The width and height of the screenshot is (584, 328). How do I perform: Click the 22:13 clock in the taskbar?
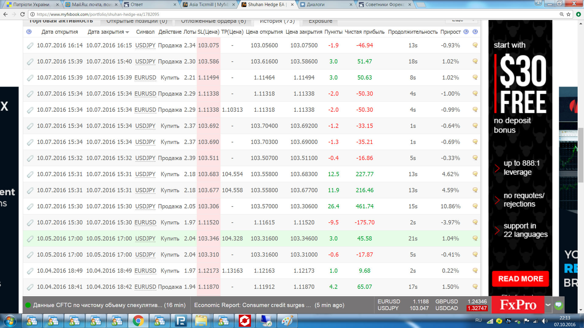click(x=565, y=318)
